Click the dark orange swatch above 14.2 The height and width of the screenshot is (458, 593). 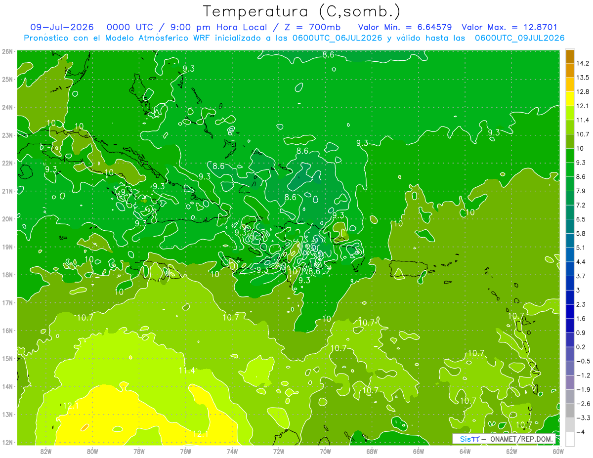click(570, 56)
